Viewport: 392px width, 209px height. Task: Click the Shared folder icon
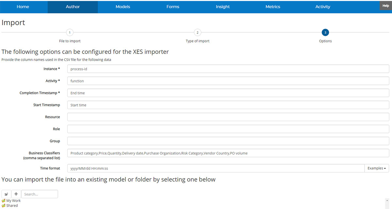click(x=4, y=206)
